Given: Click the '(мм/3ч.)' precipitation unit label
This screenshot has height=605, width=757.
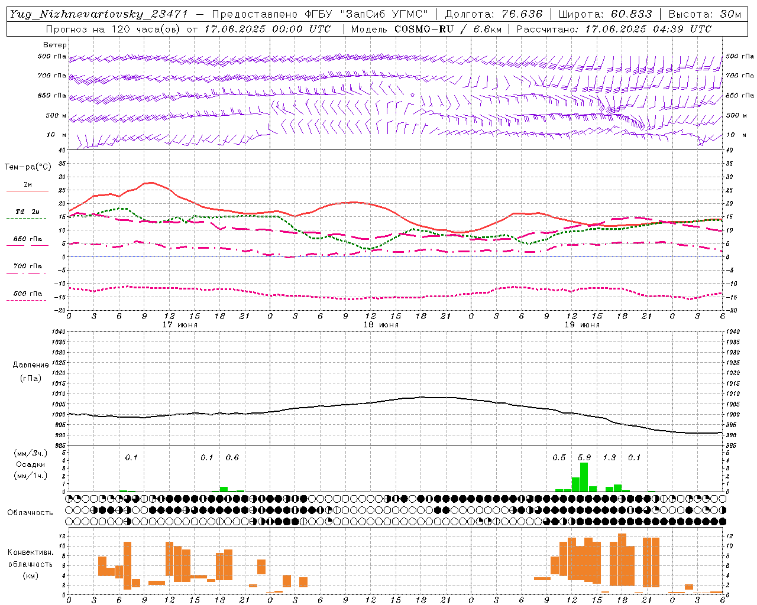Looking at the screenshot, I should [x=30, y=453].
